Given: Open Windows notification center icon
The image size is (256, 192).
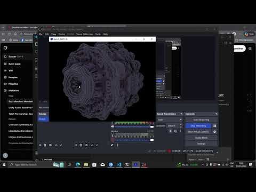Looking at the screenshot, I should pyautogui.click(x=251, y=165).
